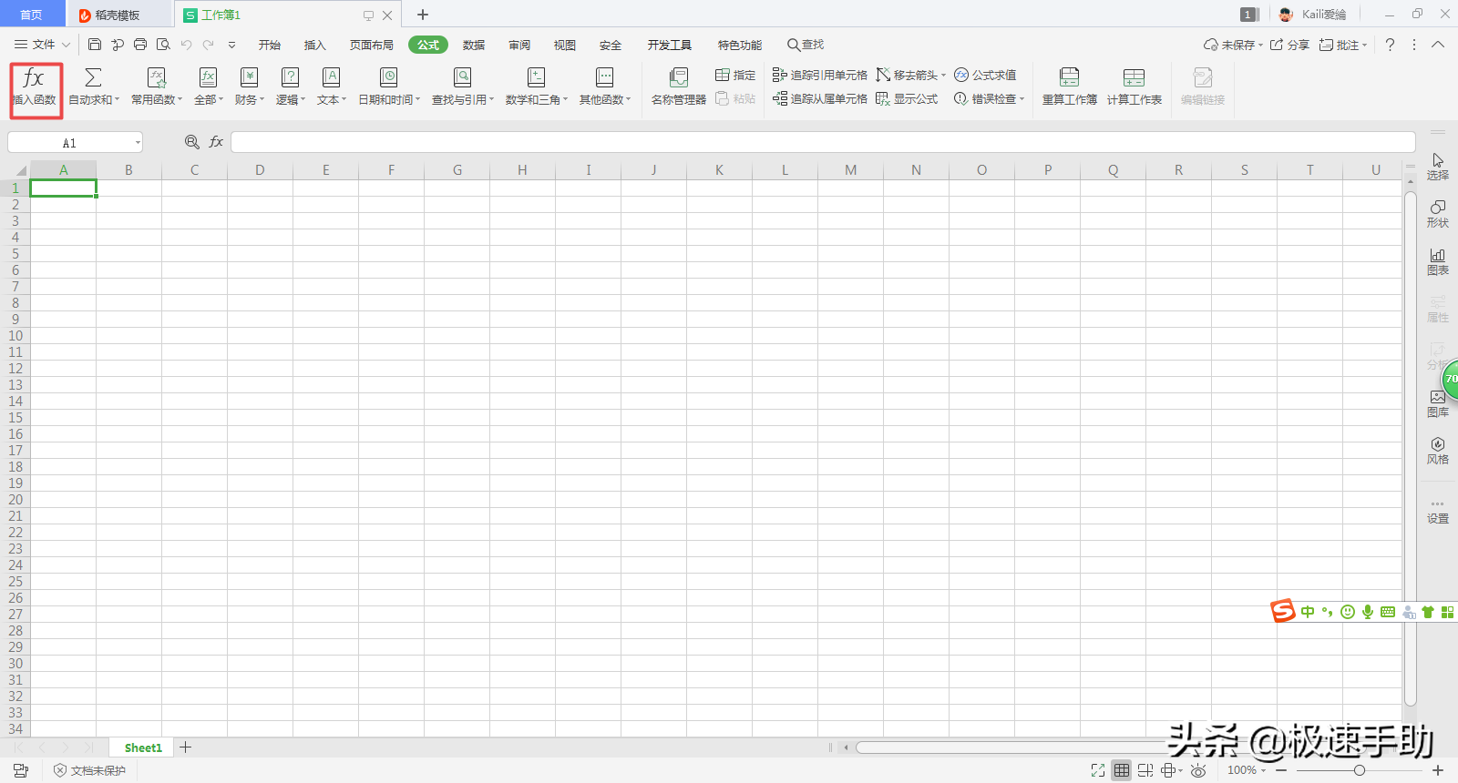Switch to the 数据 ribbon tab

point(474,45)
